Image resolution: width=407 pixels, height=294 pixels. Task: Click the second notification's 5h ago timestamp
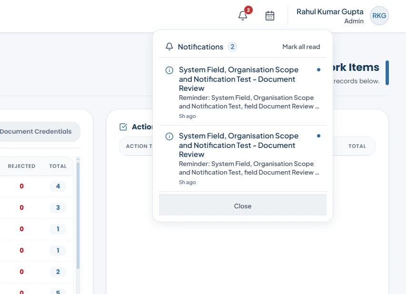coord(187,182)
